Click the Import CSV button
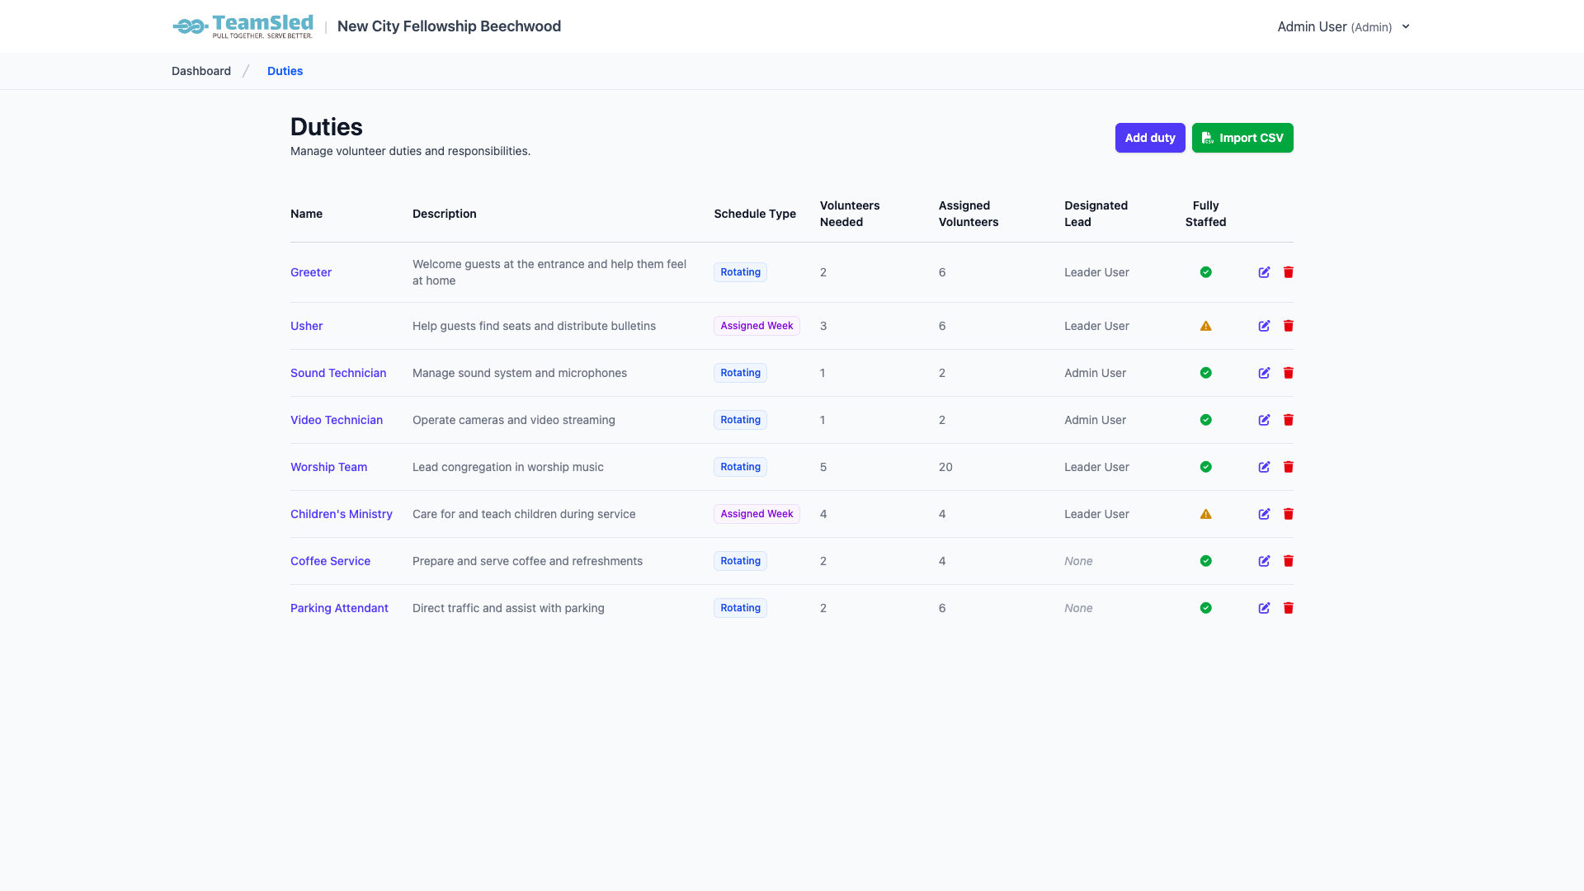1584x891 pixels. click(1242, 138)
